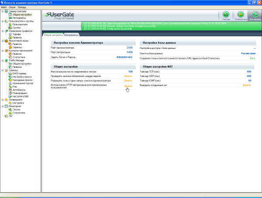This screenshot has width=262, height=198.
Task: Edit TCP timeout value 600
Action: pyautogui.click(x=249, y=72)
